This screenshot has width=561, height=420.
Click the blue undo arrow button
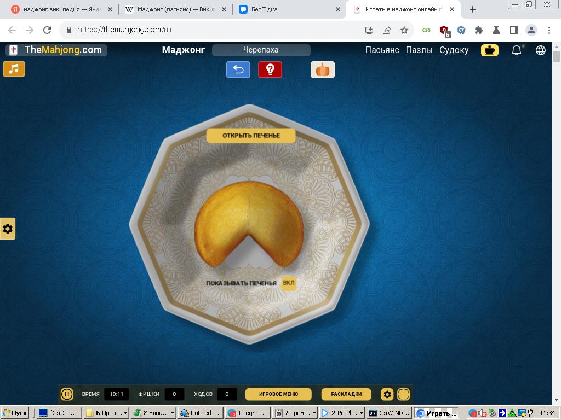point(238,69)
